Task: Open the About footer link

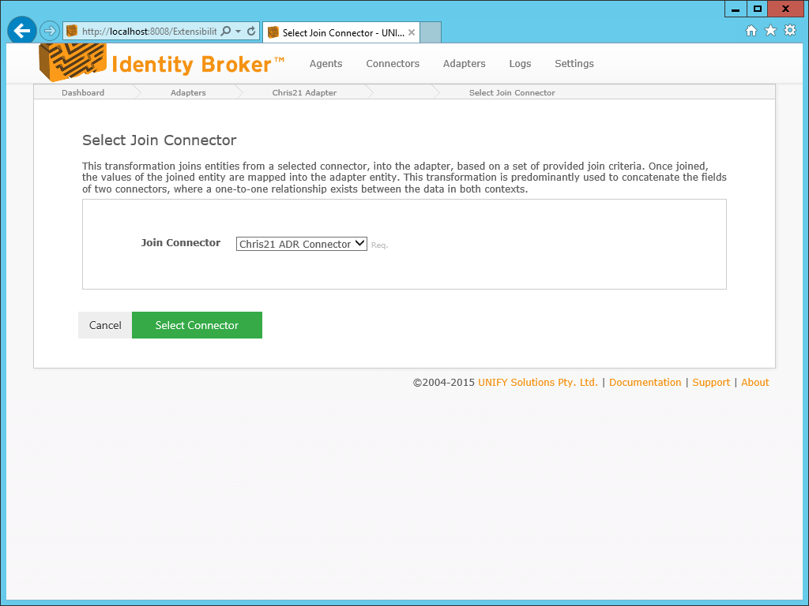Action: tap(754, 383)
